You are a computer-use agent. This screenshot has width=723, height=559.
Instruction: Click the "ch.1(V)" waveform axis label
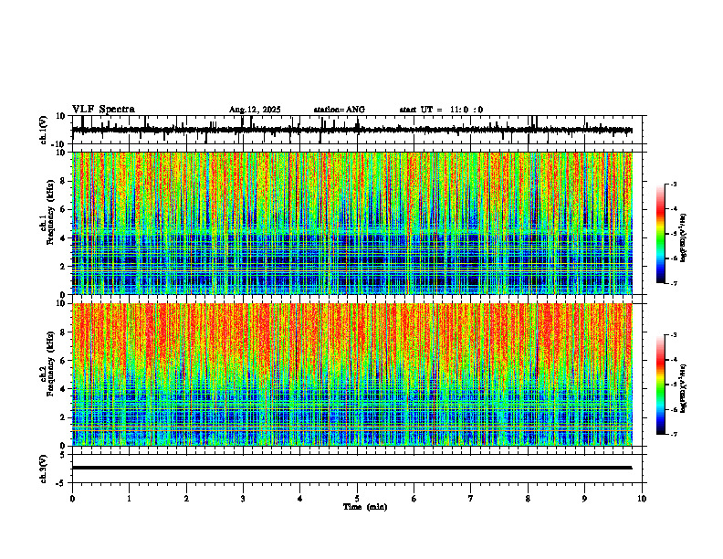point(44,130)
